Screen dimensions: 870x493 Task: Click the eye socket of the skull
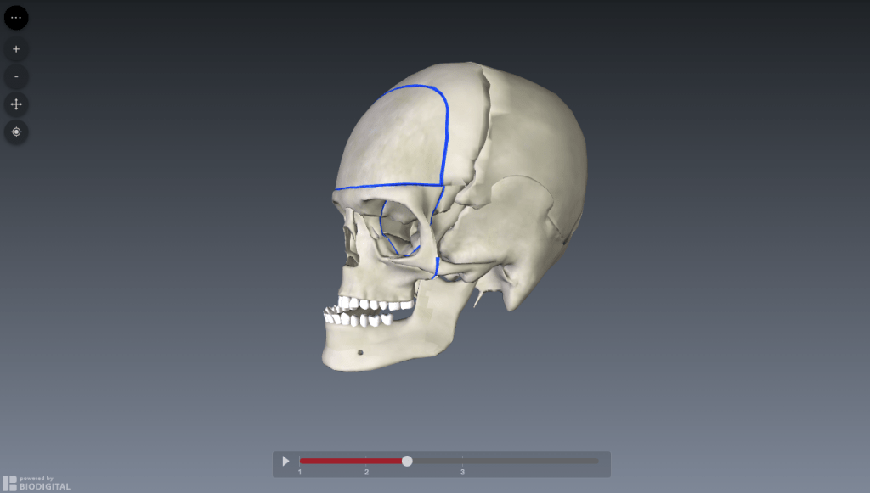tap(399, 229)
